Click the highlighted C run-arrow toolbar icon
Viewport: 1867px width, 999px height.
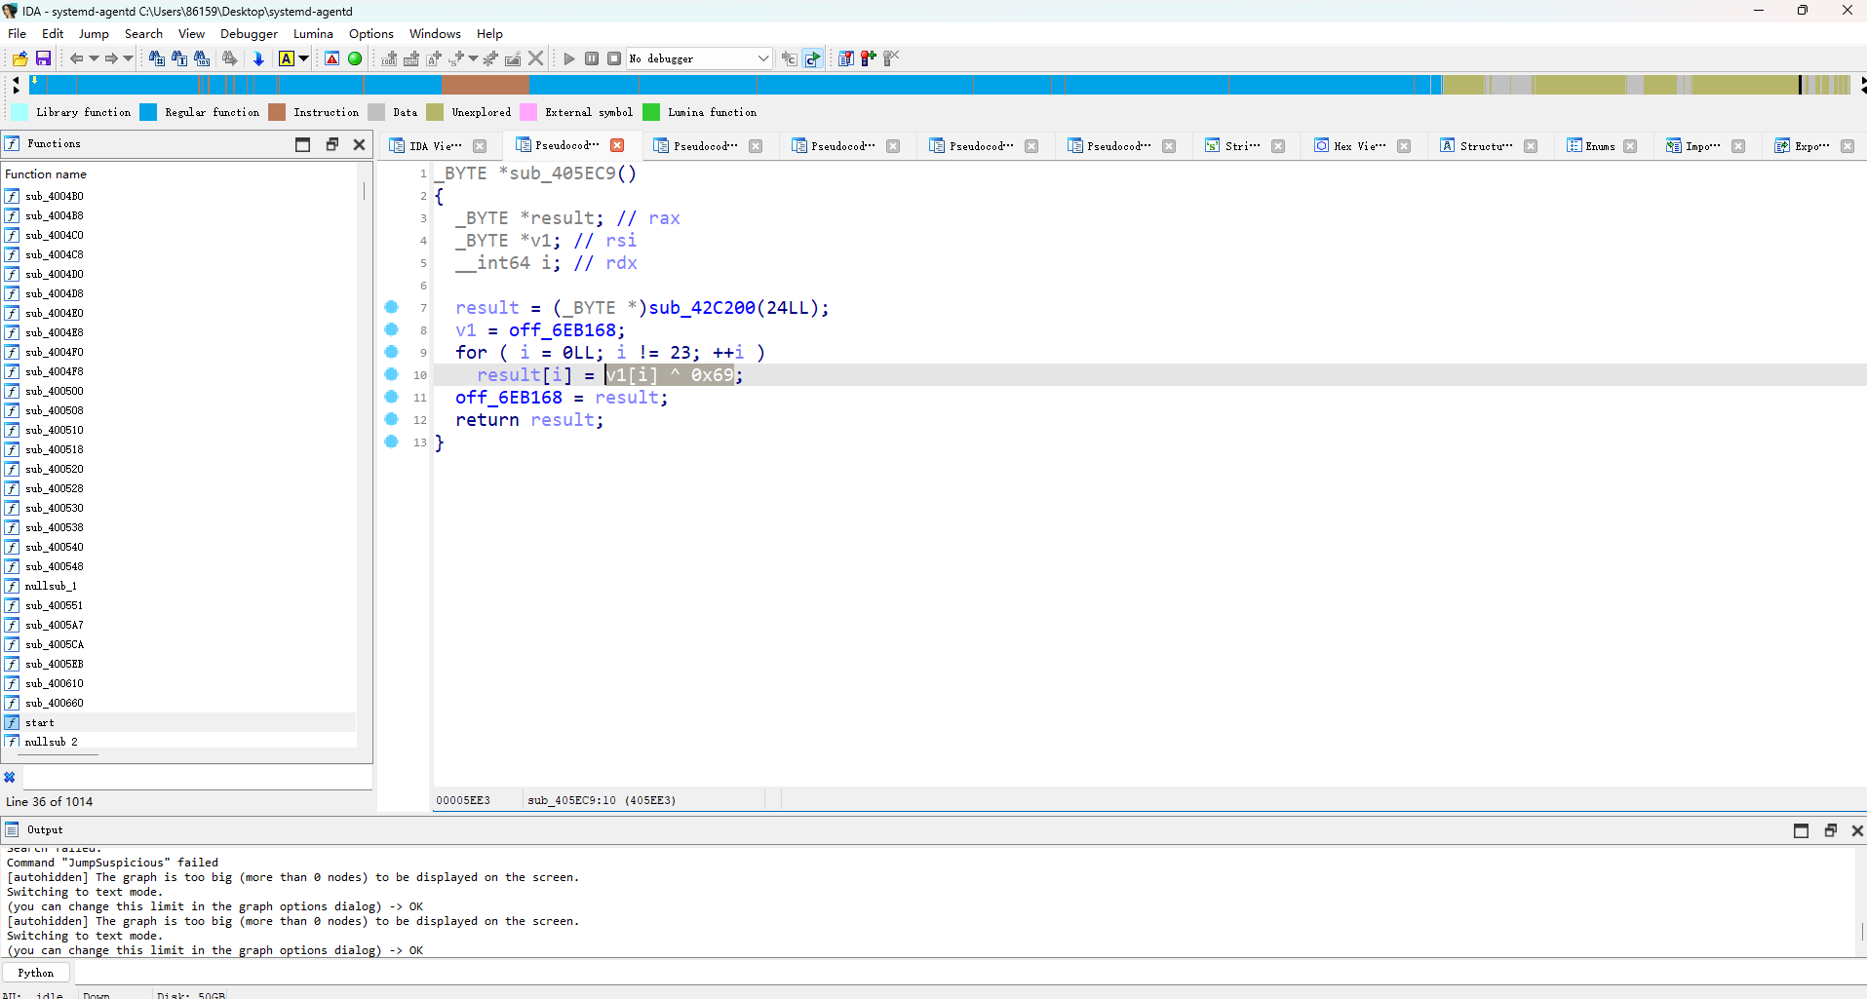[812, 58]
